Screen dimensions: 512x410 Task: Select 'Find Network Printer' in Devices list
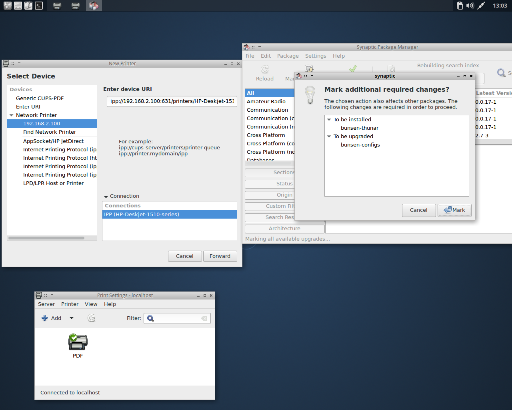pyautogui.click(x=52, y=132)
